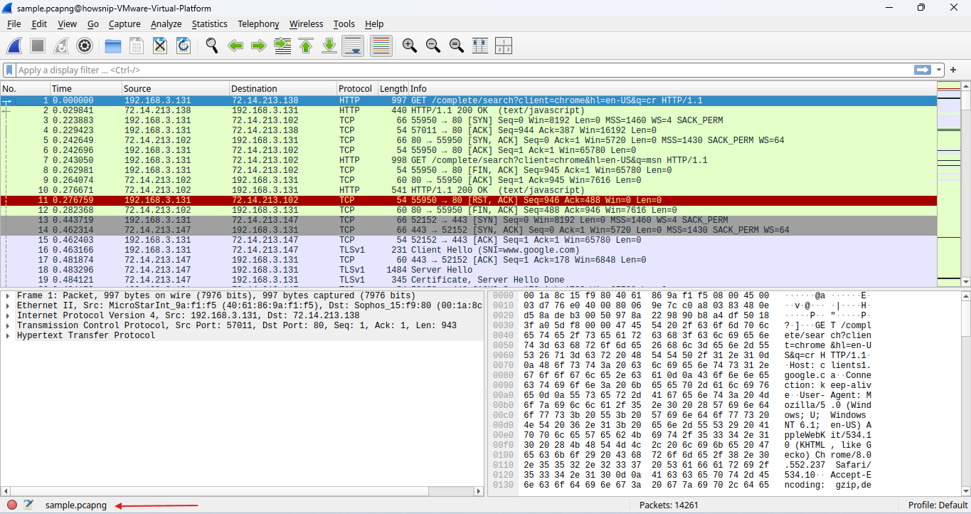
Task: Apply display filter arrow button
Action: click(x=923, y=70)
